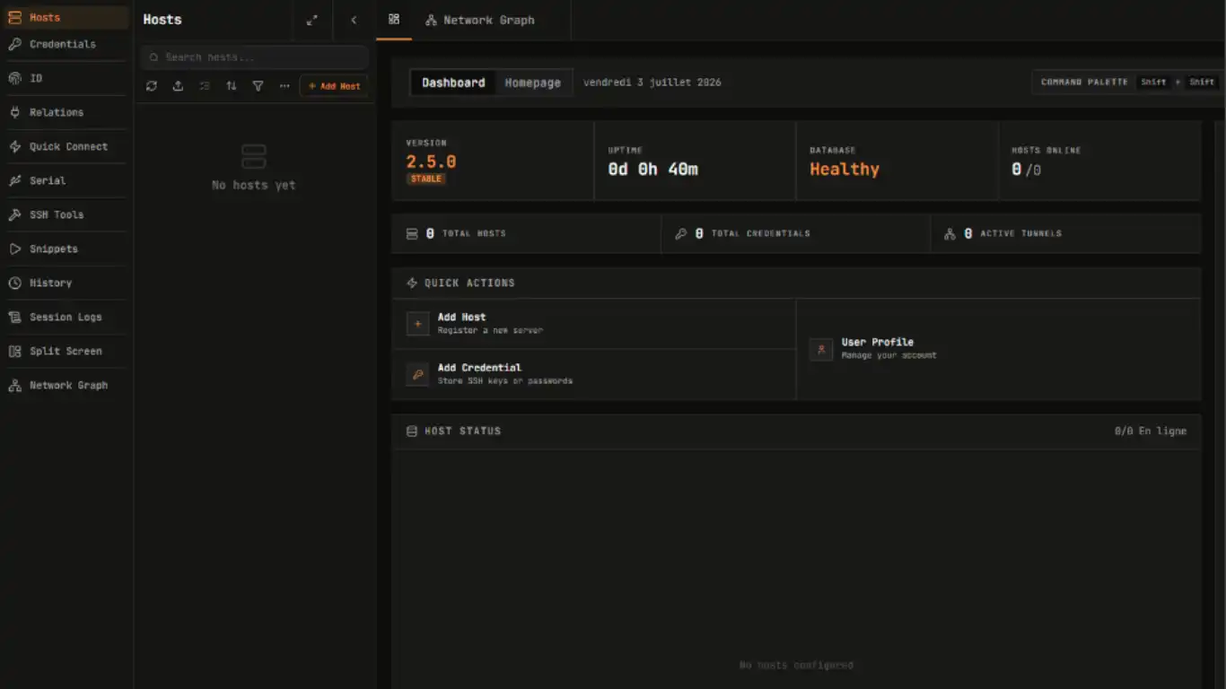Open the hosts filter funnel icon
This screenshot has width=1226, height=689.
258,86
